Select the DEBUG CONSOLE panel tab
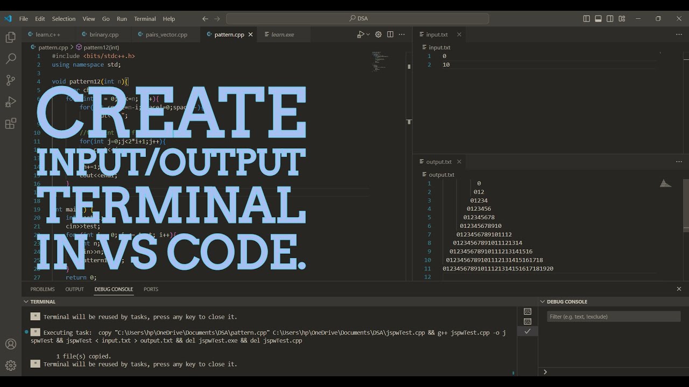The height and width of the screenshot is (387, 689). [114, 289]
